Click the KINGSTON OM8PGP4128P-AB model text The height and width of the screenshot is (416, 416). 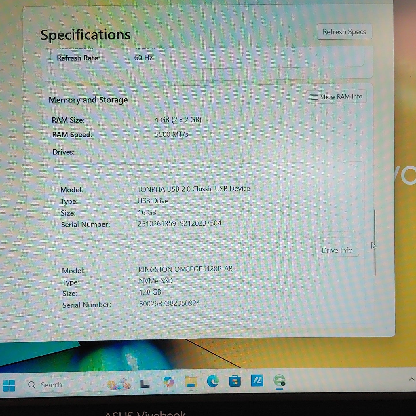(186, 269)
